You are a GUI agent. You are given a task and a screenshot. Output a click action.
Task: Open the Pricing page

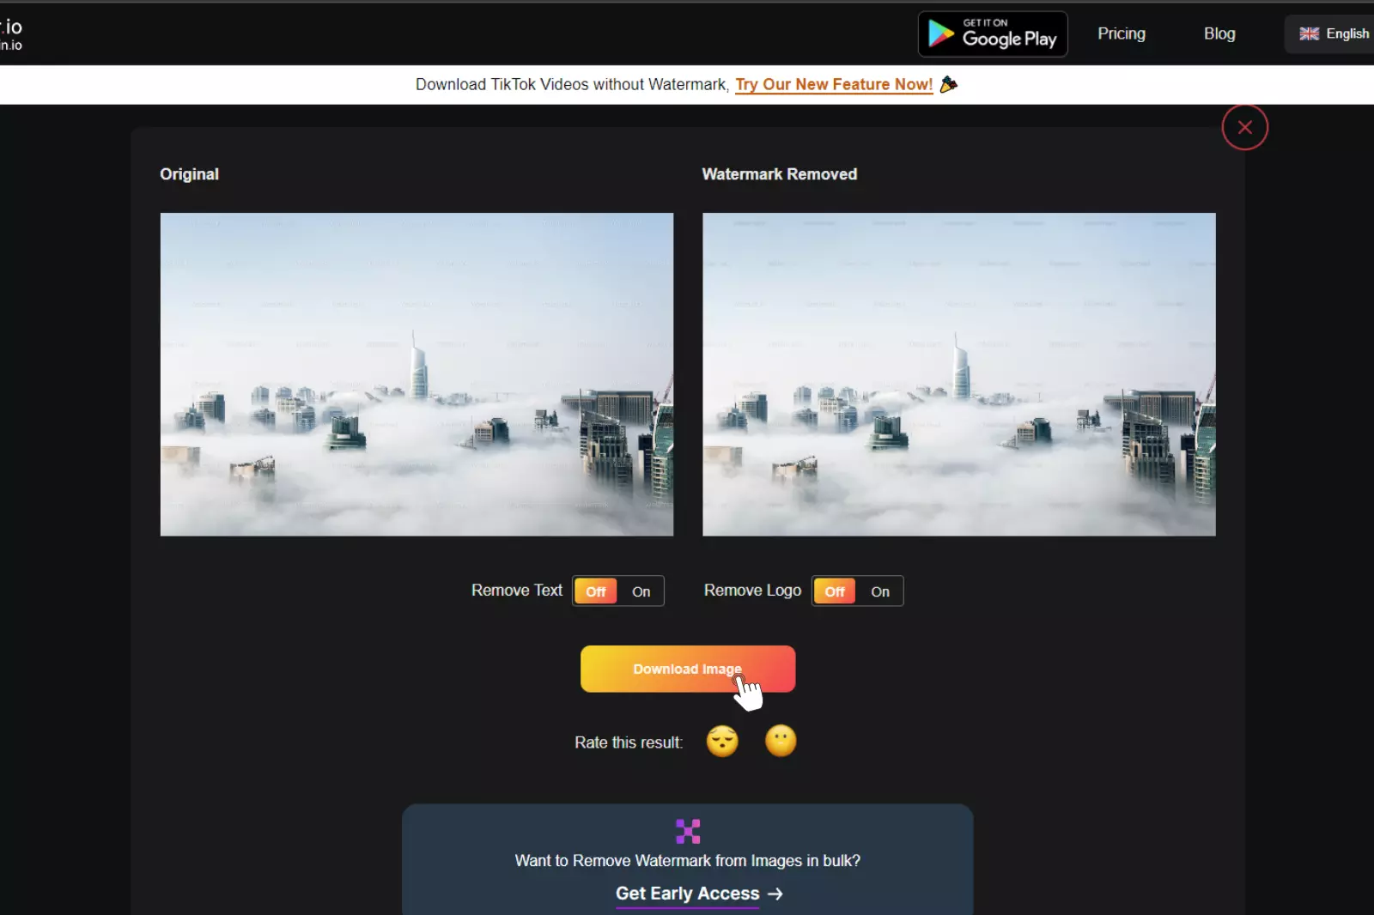[1121, 33]
